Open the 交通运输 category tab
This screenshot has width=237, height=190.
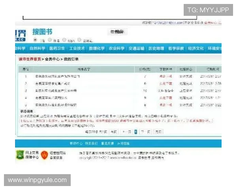(x=136, y=48)
